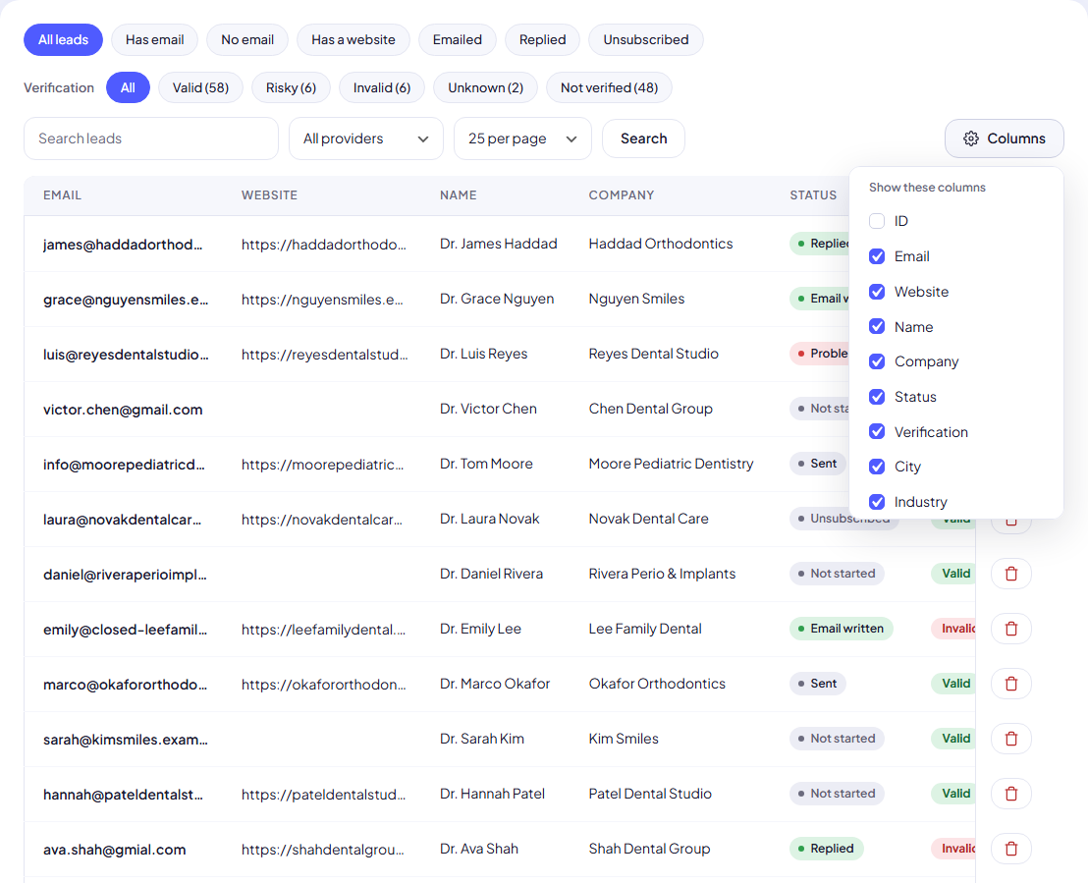Delete the Dr. Ava Shah lead
1088x883 pixels.
point(1011,849)
